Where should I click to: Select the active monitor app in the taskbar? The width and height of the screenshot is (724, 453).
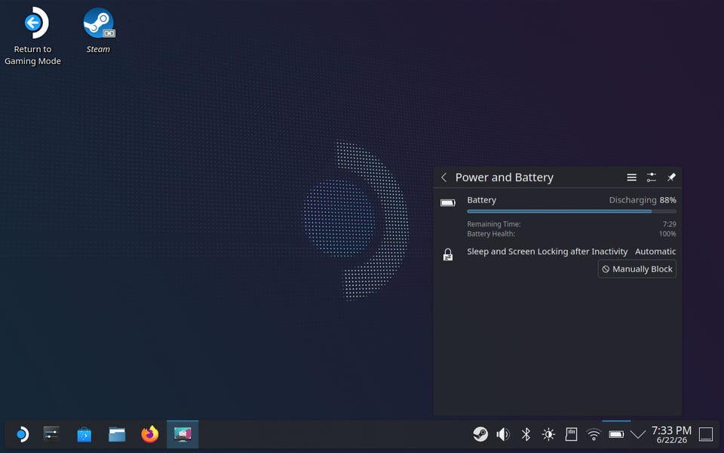[183, 435]
